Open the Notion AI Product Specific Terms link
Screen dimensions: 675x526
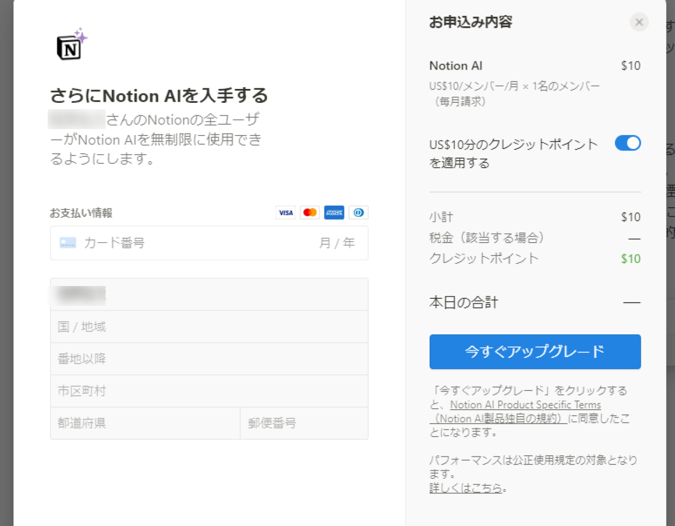tap(526, 405)
